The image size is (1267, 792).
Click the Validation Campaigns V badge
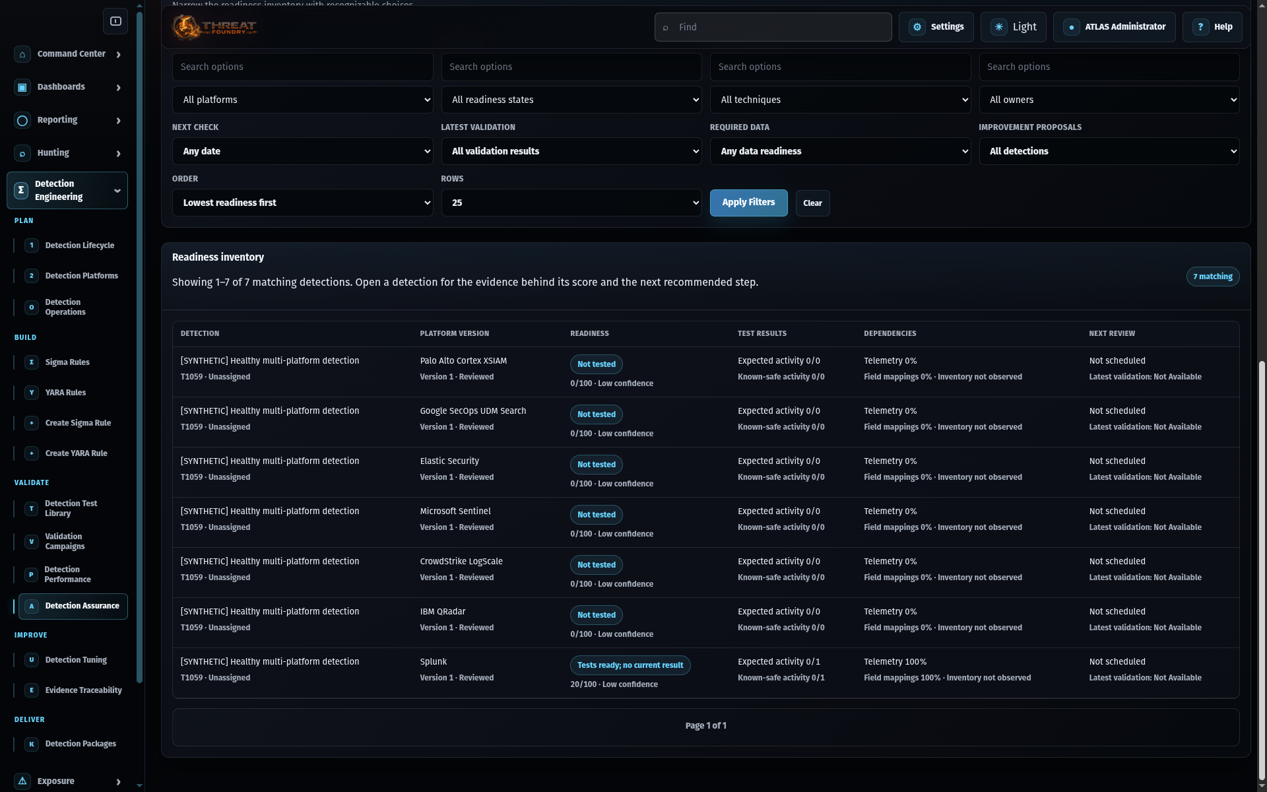tap(31, 542)
